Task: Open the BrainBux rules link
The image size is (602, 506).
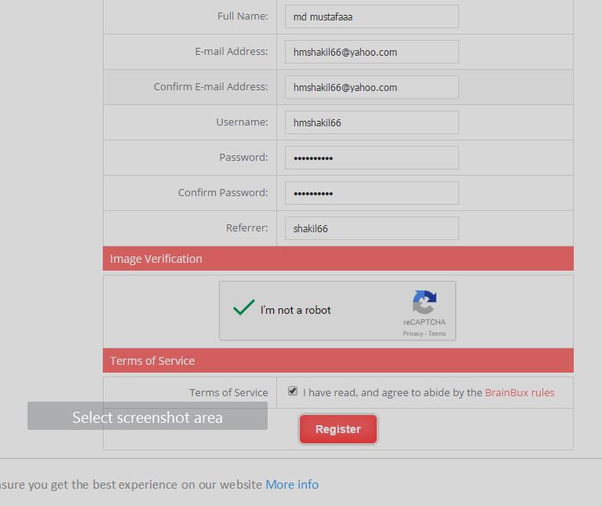Action: point(520,392)
